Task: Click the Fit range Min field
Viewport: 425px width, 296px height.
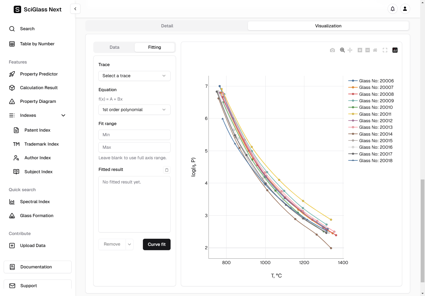Action: click(x=134, y=135)
